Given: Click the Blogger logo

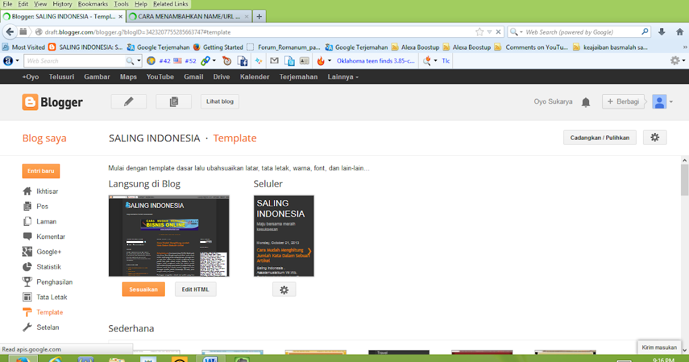Looking at the screenshot, I should tap(53, 102).
